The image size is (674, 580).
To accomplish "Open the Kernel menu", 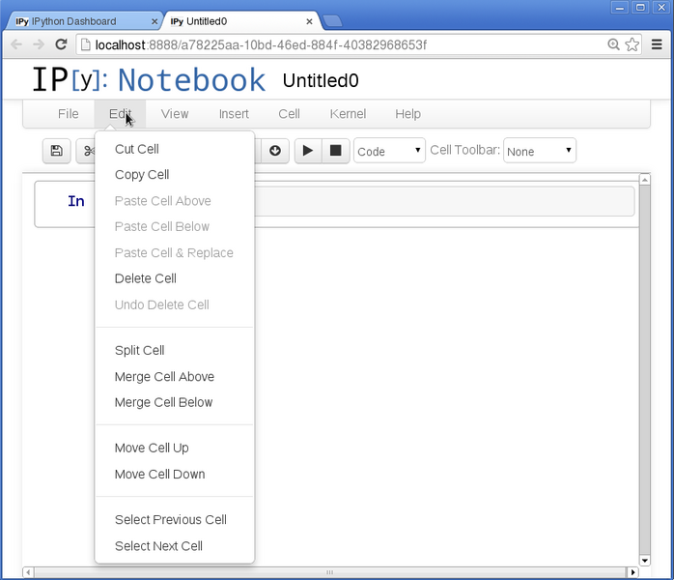I will point(348,114).
